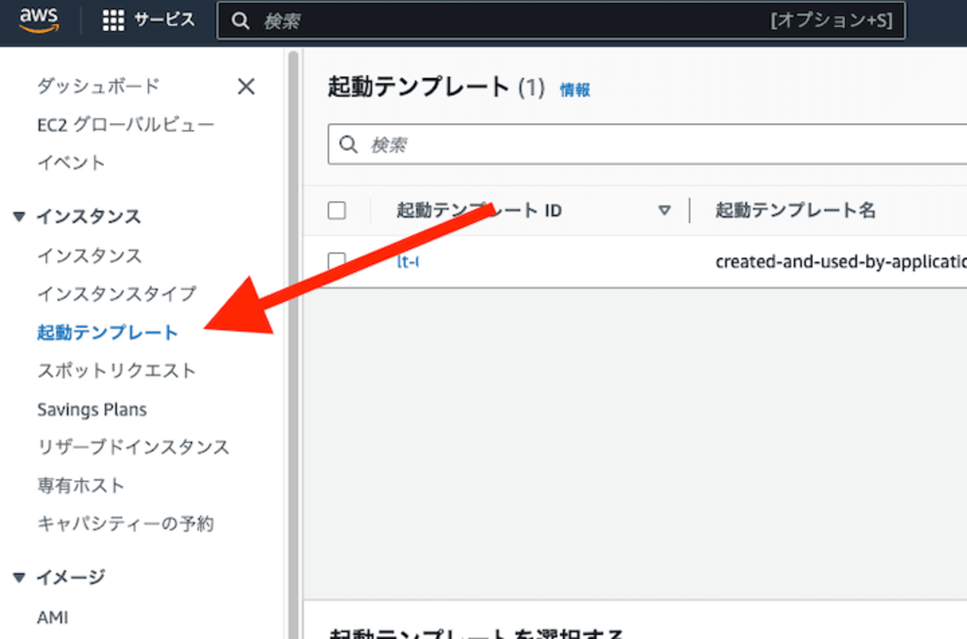The height and width of the screenshot is (639, 967).
Task: Click the 起動テンプレート ID column header text
Action: tap(479, 210)
